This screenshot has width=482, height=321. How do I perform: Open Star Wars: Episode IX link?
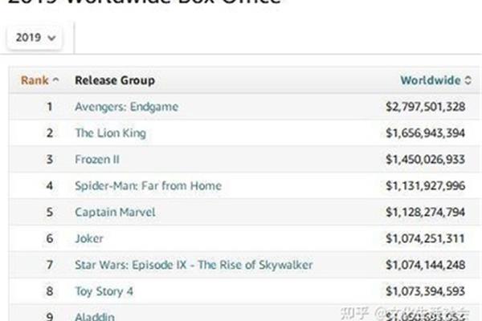pos(194,265)
